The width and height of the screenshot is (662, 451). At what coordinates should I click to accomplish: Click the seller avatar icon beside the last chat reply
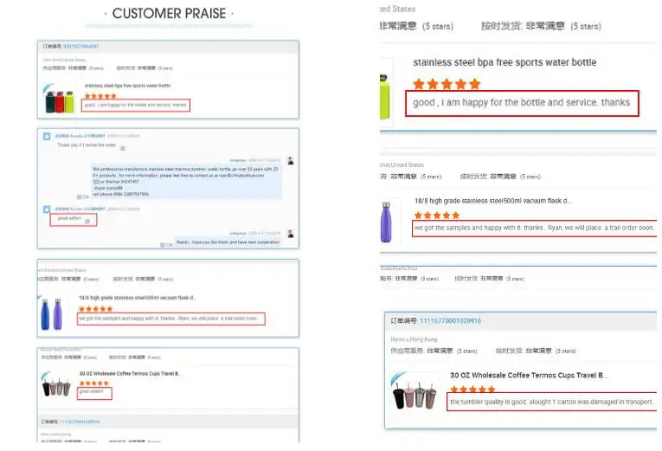(x=291, y=234)
